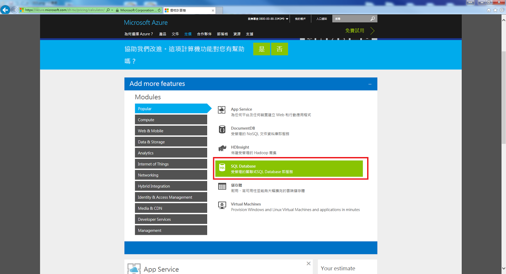Select the Developer Services category
506x274 pixels.
171,219
